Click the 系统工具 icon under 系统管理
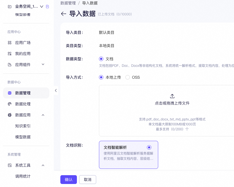Viewport: 234px width, 187px height. click(x=9, y=165)
